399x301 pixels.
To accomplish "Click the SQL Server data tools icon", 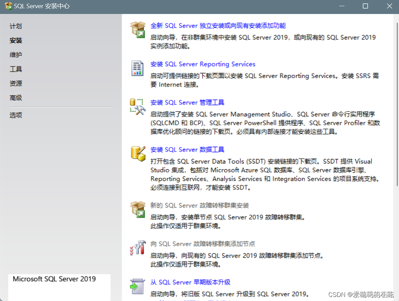I will (x=138, y=154).
